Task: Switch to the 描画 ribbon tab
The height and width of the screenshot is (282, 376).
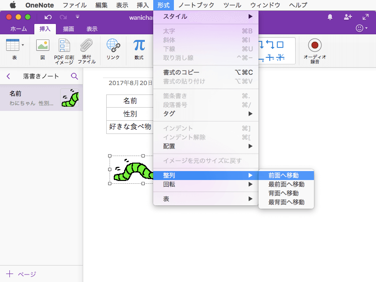Action: click(68, 29)
